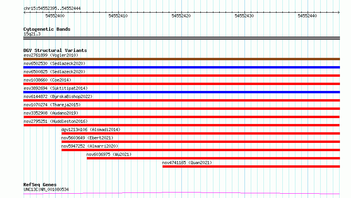This screenshot has width=351, height=198.
Task: Open variant nsv1070274 (Thareja2015) label
Action: coord(52,105)
